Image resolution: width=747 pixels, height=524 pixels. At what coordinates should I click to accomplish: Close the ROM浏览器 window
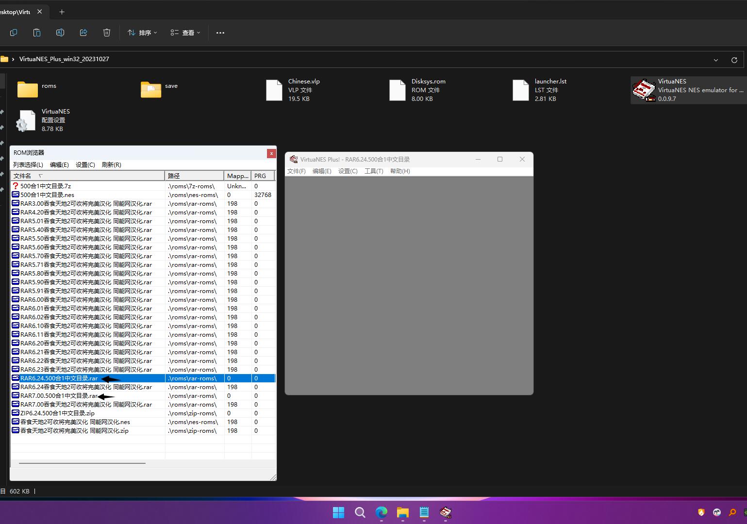[271, 153]
